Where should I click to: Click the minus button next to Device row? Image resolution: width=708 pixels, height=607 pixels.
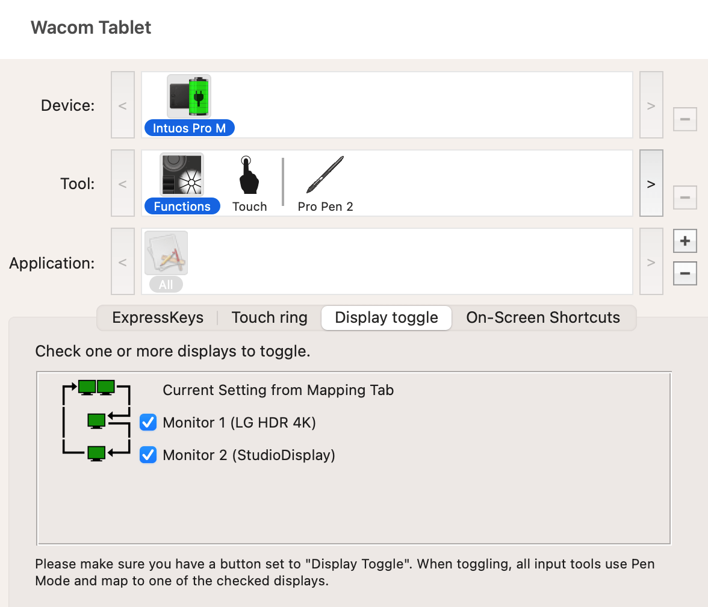coord(685,119)
